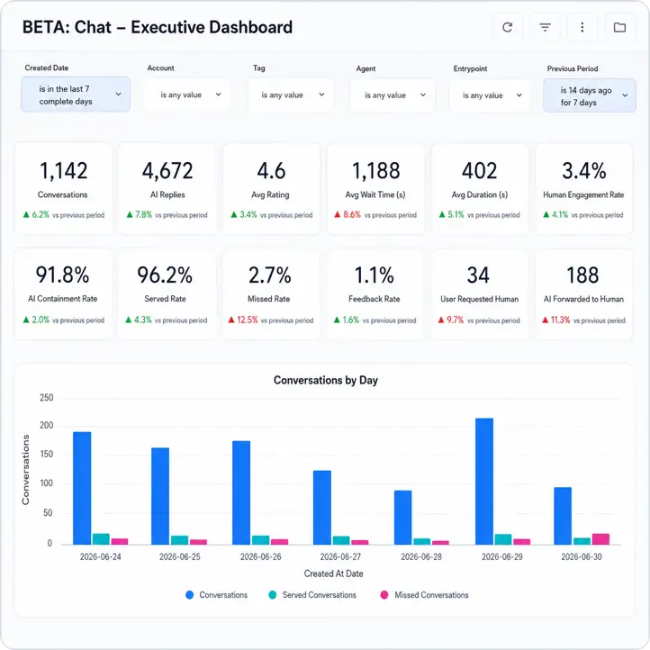The height and width of the screenshot is (650, 650).
Task: Click the BETA: Chat – Executive Dashboard title
Action: (x=158, y=27)
